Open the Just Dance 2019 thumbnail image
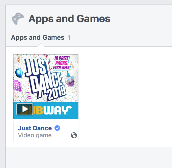The image size is (172, 168). click(x=46, y=87)
